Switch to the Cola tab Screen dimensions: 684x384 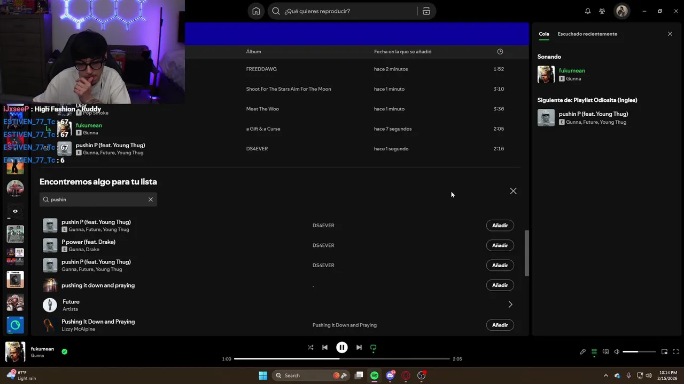pyautogui.click(x=544, y=34)
